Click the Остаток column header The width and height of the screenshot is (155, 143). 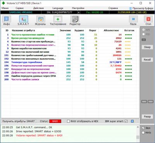(129, 31)
